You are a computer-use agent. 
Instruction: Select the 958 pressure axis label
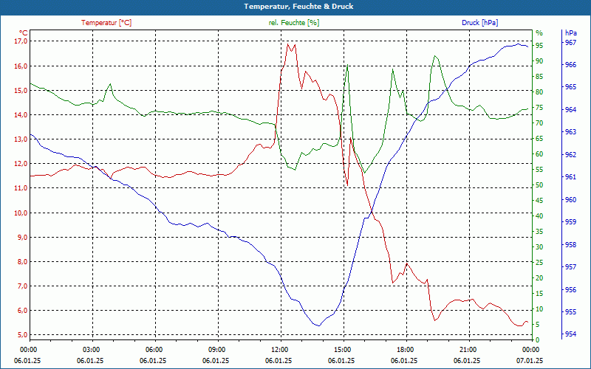[570, 244]
